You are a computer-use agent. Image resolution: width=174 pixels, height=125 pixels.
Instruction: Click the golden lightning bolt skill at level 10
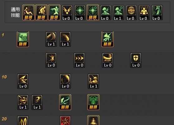point(23,81)
